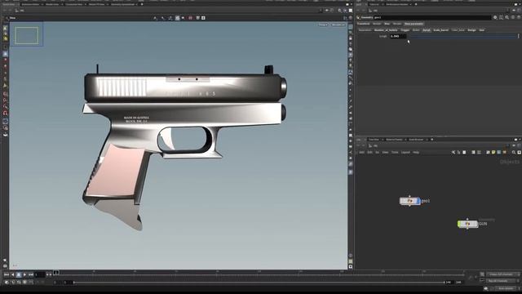The width and height of the screenshot is (522, 294).
Task: Add a new tab in the network pane
Action: click(x=432, y=140)
